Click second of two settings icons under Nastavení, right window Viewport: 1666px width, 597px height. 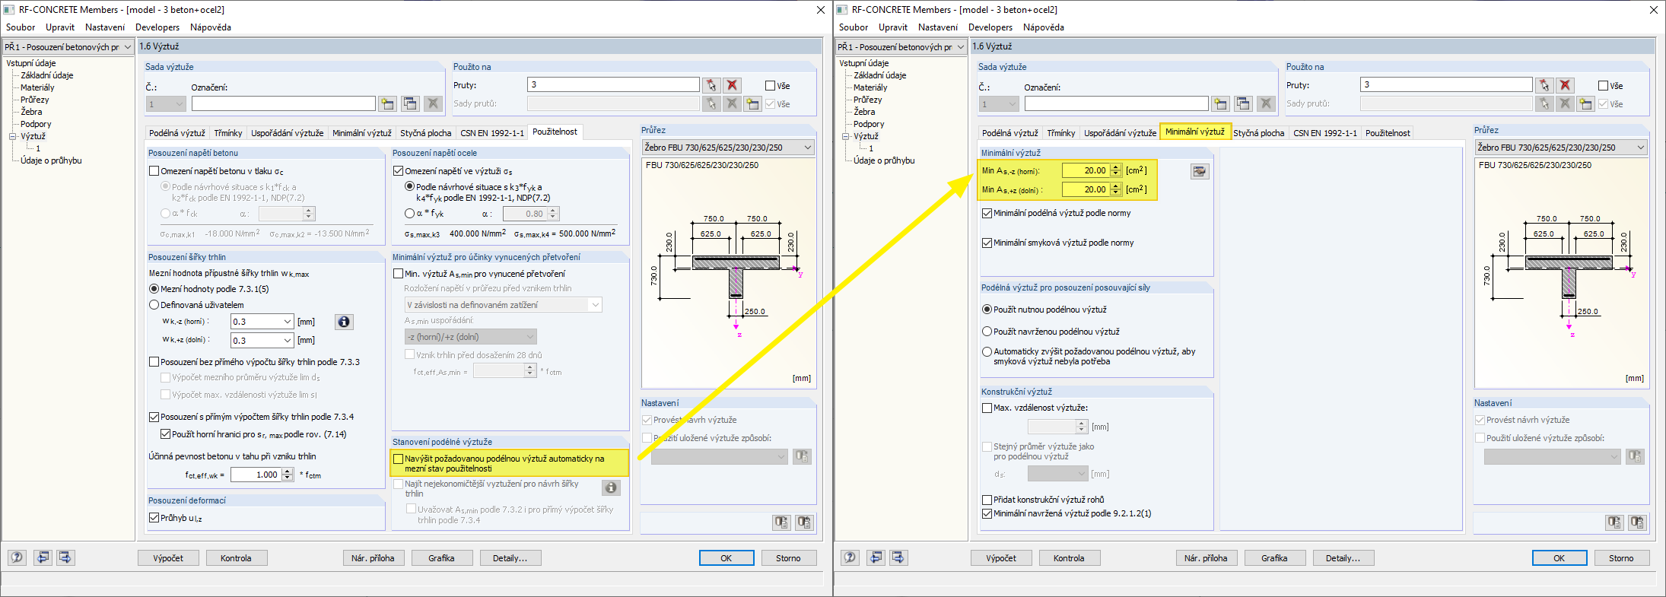tap(1636, 522)
